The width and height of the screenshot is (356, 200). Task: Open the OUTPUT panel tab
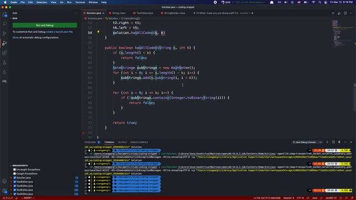pyautogui.click(x=122, y=142)
